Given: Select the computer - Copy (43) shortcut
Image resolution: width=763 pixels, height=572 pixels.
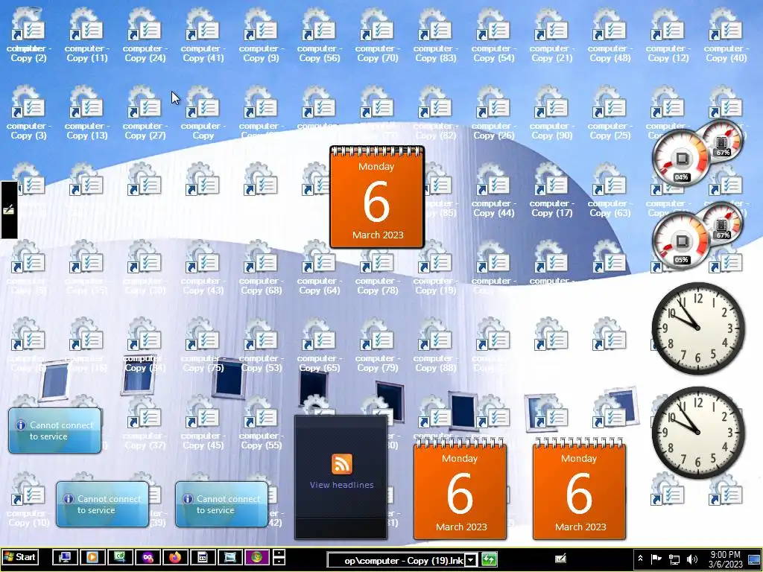Looking at the screenshot, I should 203,267.
